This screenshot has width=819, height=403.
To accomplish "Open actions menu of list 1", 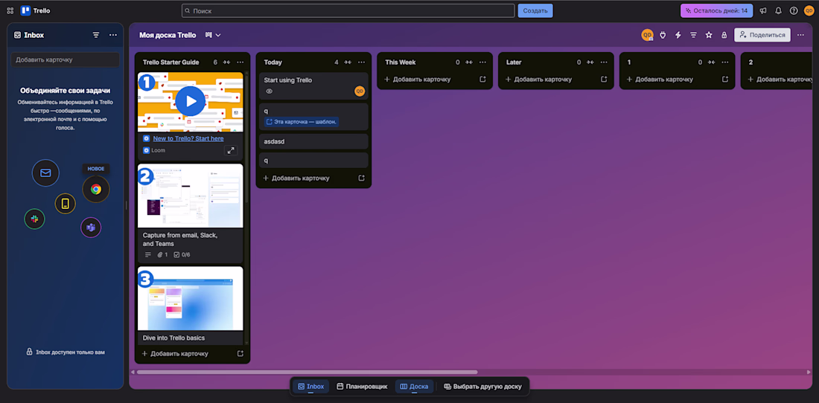I will pyautogui.click(x=725, y=62).
